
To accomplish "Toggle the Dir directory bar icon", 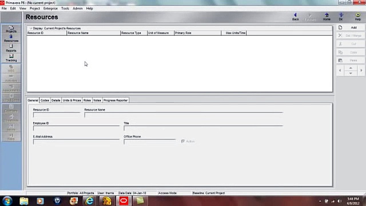I will tap(341, 17).
